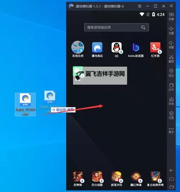Image resolution: width=180 pixels, height=192 pixels.
Task: Open the QQ app icon
Action: [x=117, y=48]
